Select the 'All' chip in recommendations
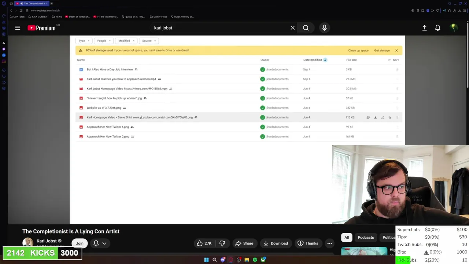This screenshot has height=264, width=469. [x=347, y=237]
